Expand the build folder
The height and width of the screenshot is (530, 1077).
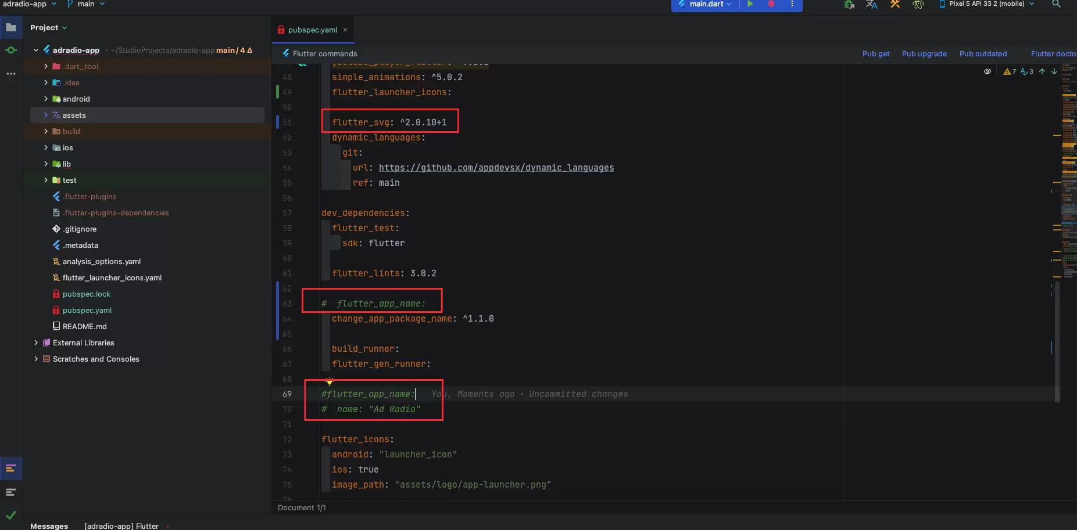click(x=46, y=131)
